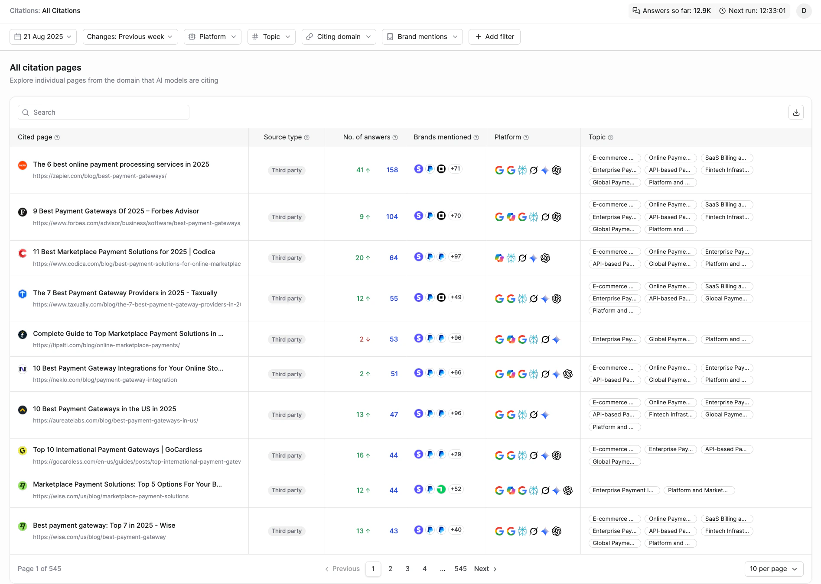Click the Cited page help icon
This screenshot has height=584, width=821.
point(57,138)
